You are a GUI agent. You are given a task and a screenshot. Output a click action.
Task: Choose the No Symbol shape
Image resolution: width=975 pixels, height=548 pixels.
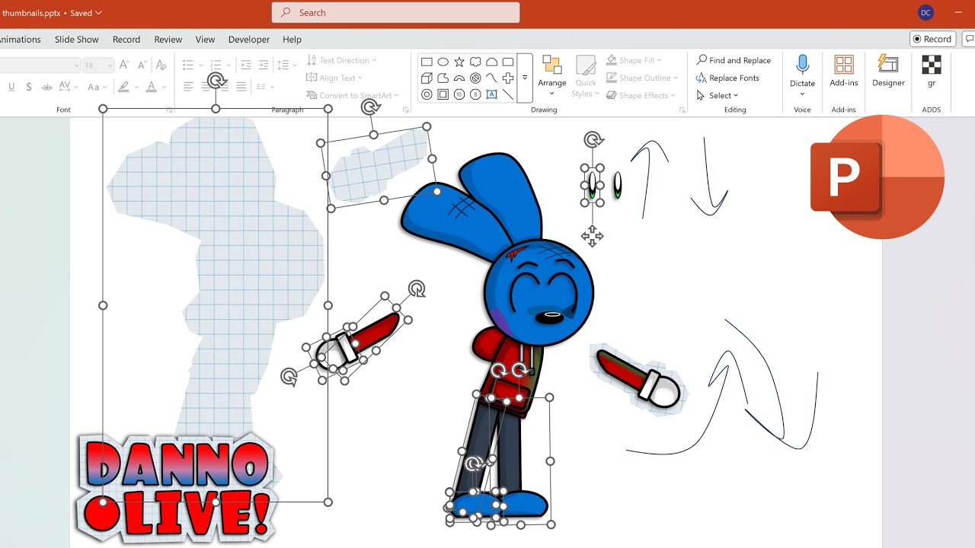[475, 78]
